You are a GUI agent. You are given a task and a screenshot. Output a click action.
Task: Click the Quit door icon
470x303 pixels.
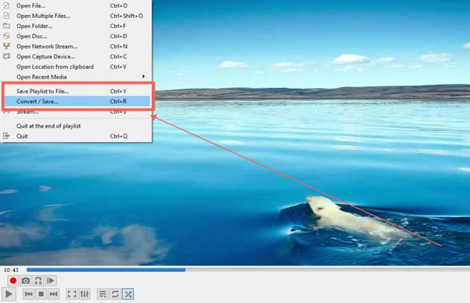[7, 136]
